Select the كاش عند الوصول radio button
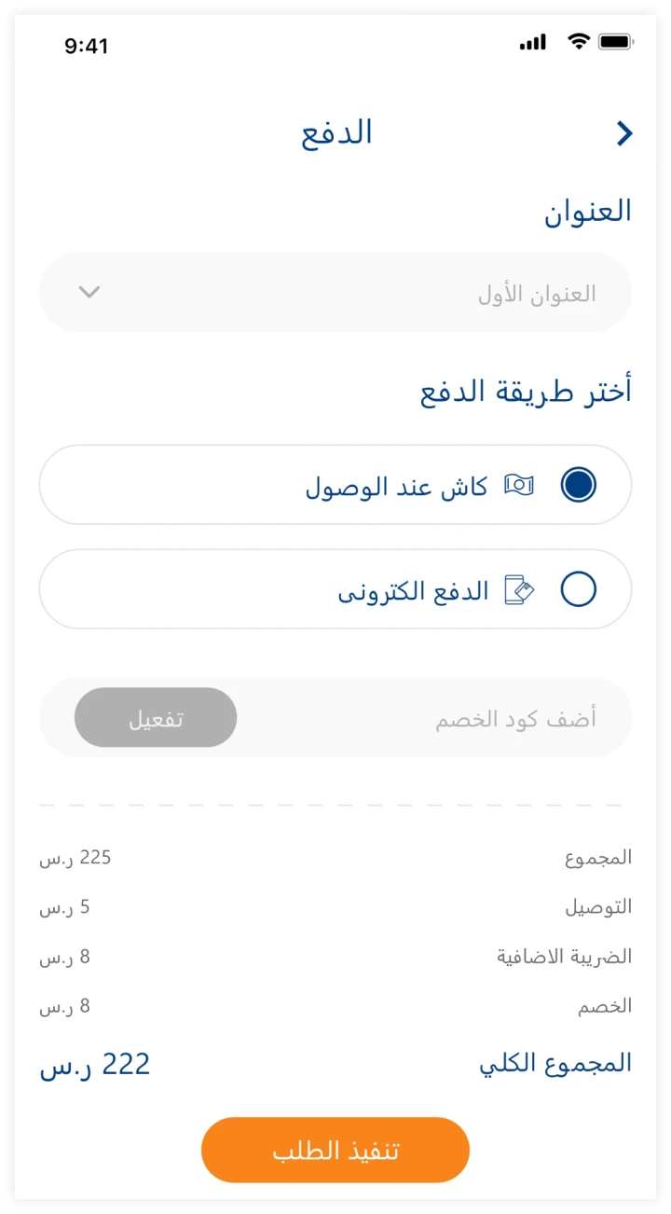Image resolution: width=671 pixels, height=1214 pixels. click(578, 485)
